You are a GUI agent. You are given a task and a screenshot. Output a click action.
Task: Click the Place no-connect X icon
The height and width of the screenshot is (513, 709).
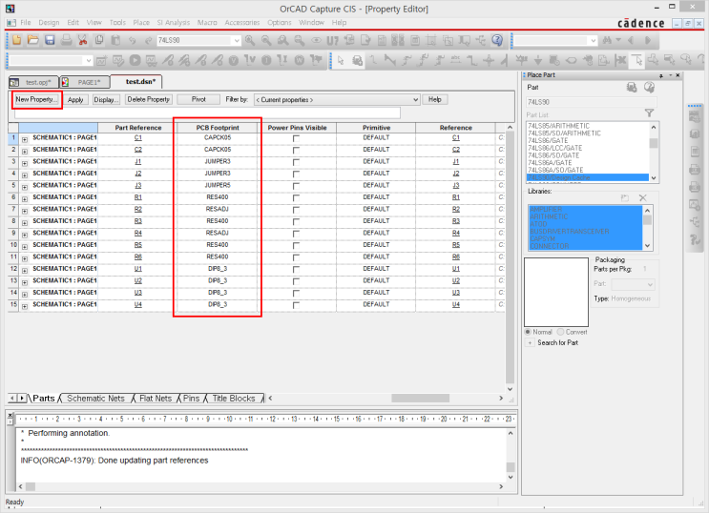click(620, 60)
